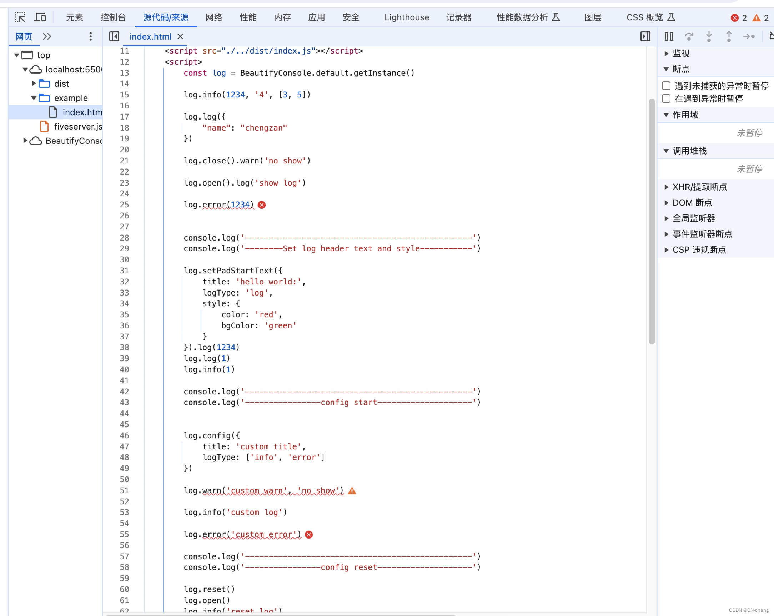Open the Lighthouse tab
The image size is (774, 616).
406,17
